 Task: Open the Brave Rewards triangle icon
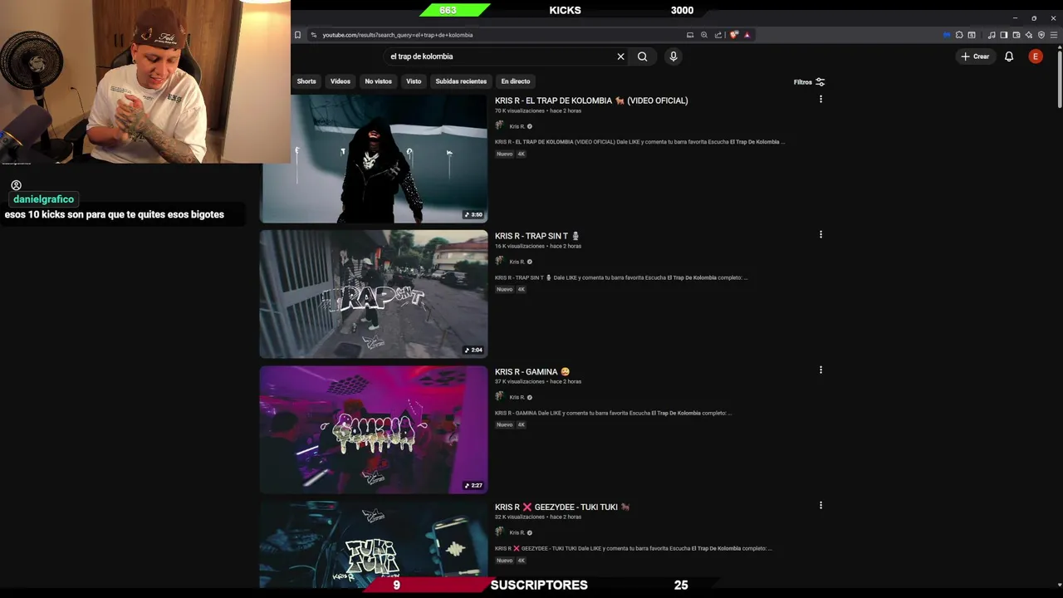(x=747, y=35)
